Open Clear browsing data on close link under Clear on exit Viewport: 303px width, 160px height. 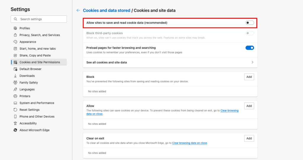click(190, 143)
